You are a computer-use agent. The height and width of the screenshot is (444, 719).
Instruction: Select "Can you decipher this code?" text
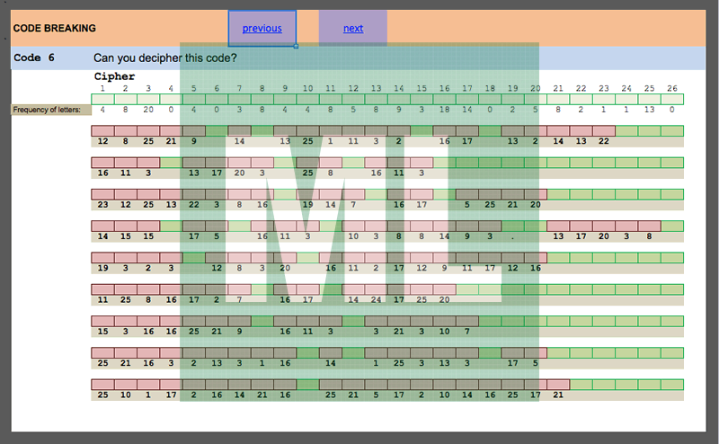coord(164,58)
